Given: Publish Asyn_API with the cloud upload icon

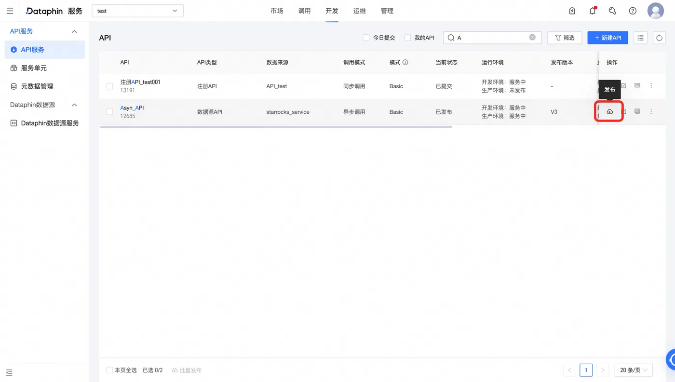Looking at the screenshot, I should (609, 111).
